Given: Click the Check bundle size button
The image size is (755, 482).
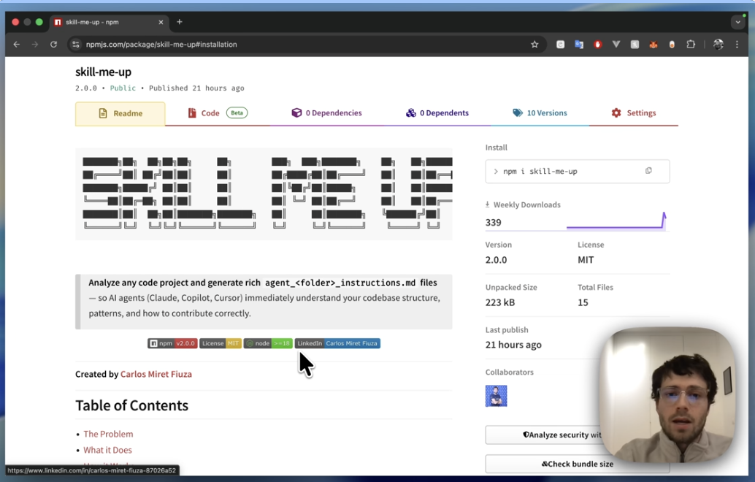Looking at the screenshot, I should coord(578,464).
